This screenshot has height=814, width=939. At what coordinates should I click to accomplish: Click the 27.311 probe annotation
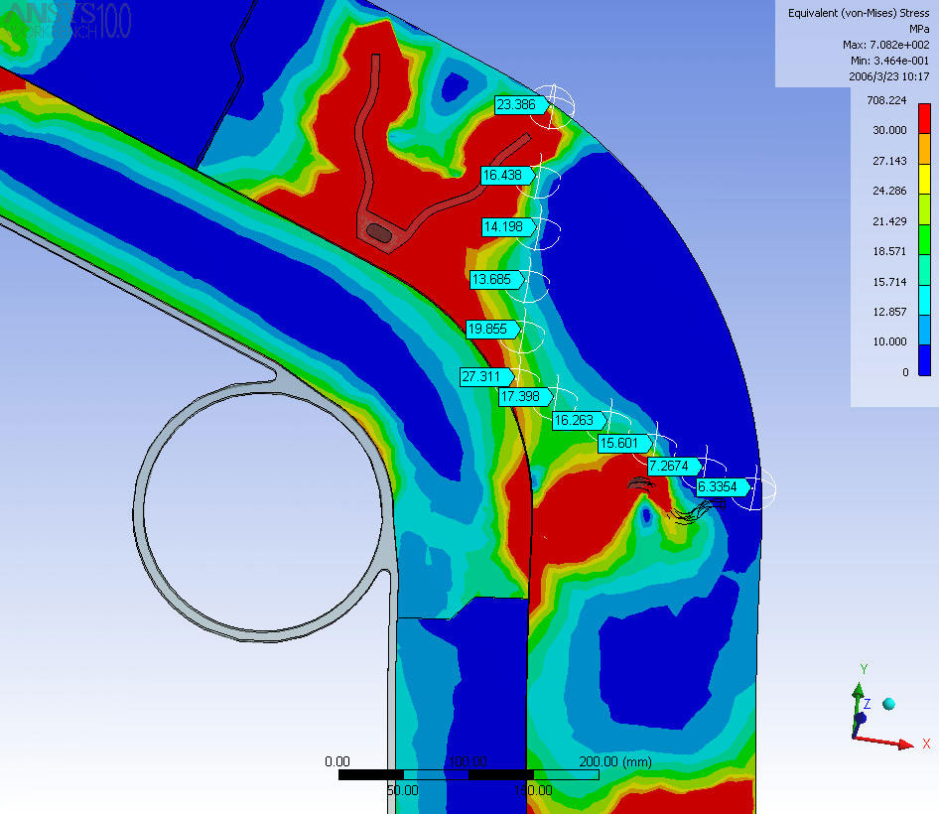point(481,376)
